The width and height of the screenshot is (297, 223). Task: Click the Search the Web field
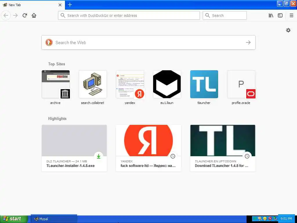pos(148,42)
